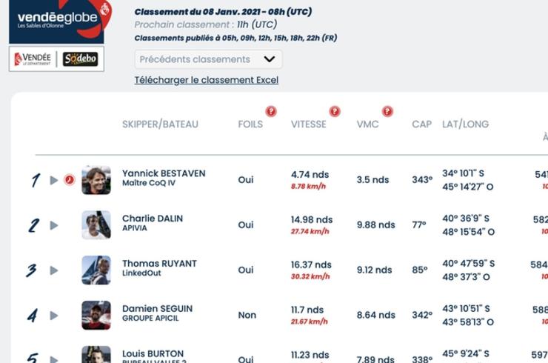Click the Vendée département sponsor logo
The width and height of the screenshot is (548, 363).
click(33, 59)
